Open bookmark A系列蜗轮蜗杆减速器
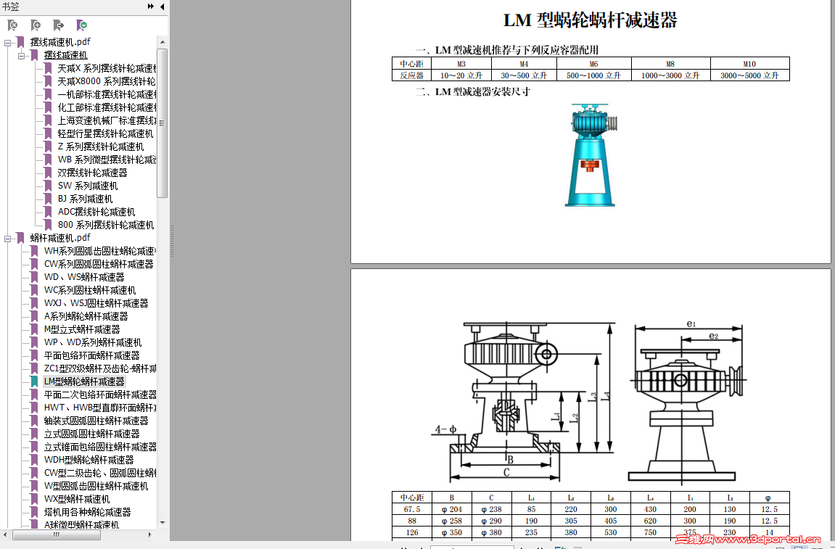The image size is (835, 549). point(86,316)
